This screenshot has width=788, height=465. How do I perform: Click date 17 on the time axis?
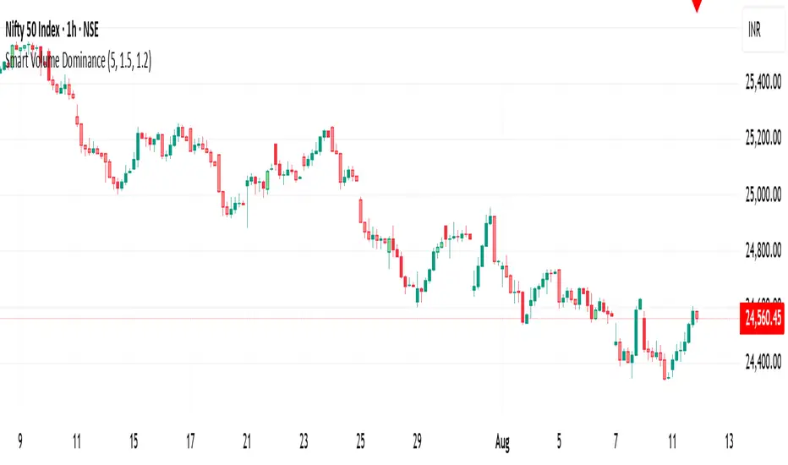[x=191, y=440]
